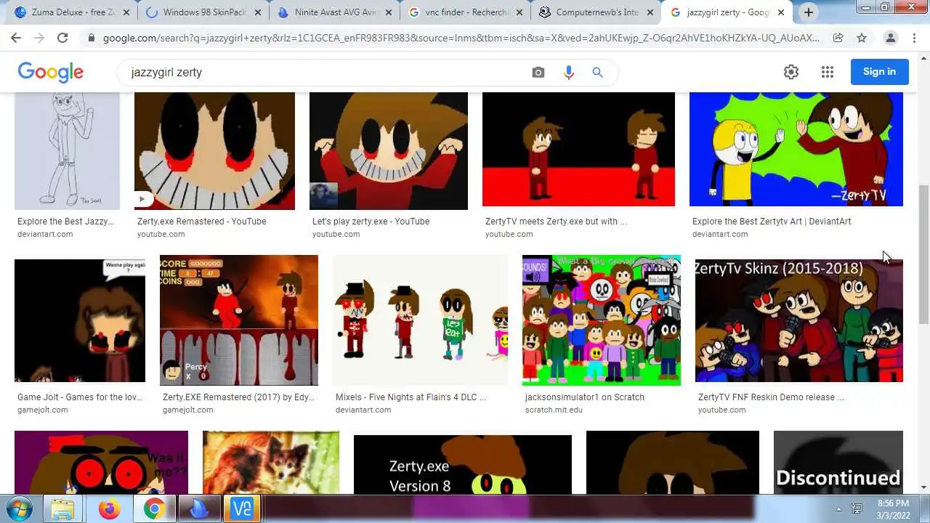The width and height of the screenshot is (930, 523).
Task: Open ZertyTv Skinz (2015-2018) thumbnail
Action: (x=799, y=320)
